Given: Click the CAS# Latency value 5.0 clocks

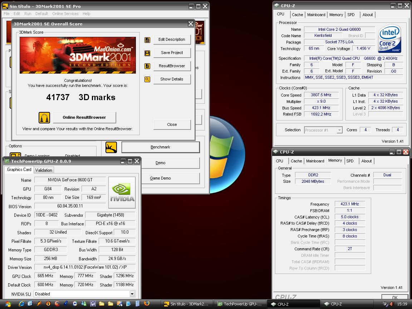Looking at the screenshot, I should click(349, 217).
